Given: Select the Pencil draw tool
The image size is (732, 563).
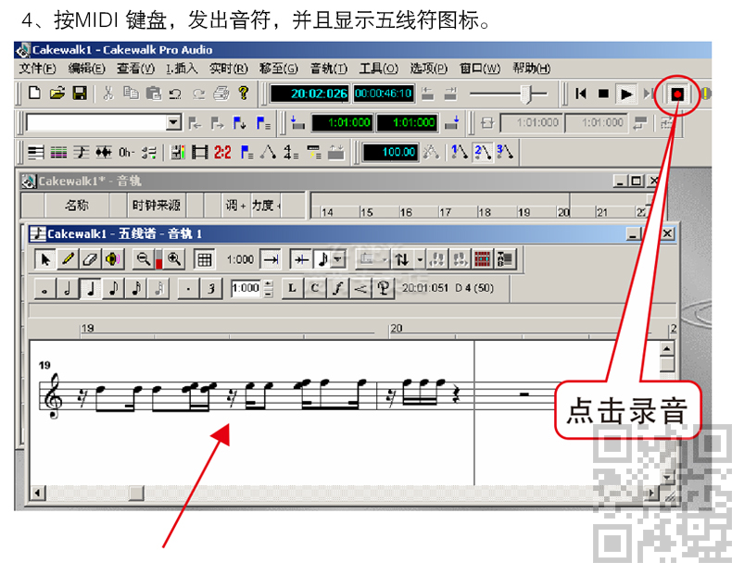Looking at the screenshot, I should 68,259.
